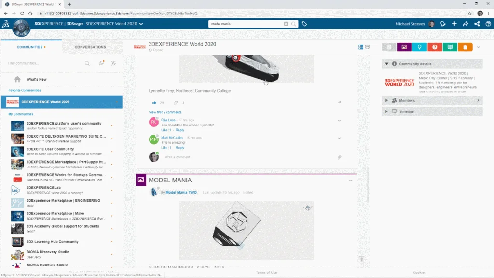The height and width of the screenshot is (278, 494).
Task: Like Matt McCarthy's comment
Action: coord(164,148)
